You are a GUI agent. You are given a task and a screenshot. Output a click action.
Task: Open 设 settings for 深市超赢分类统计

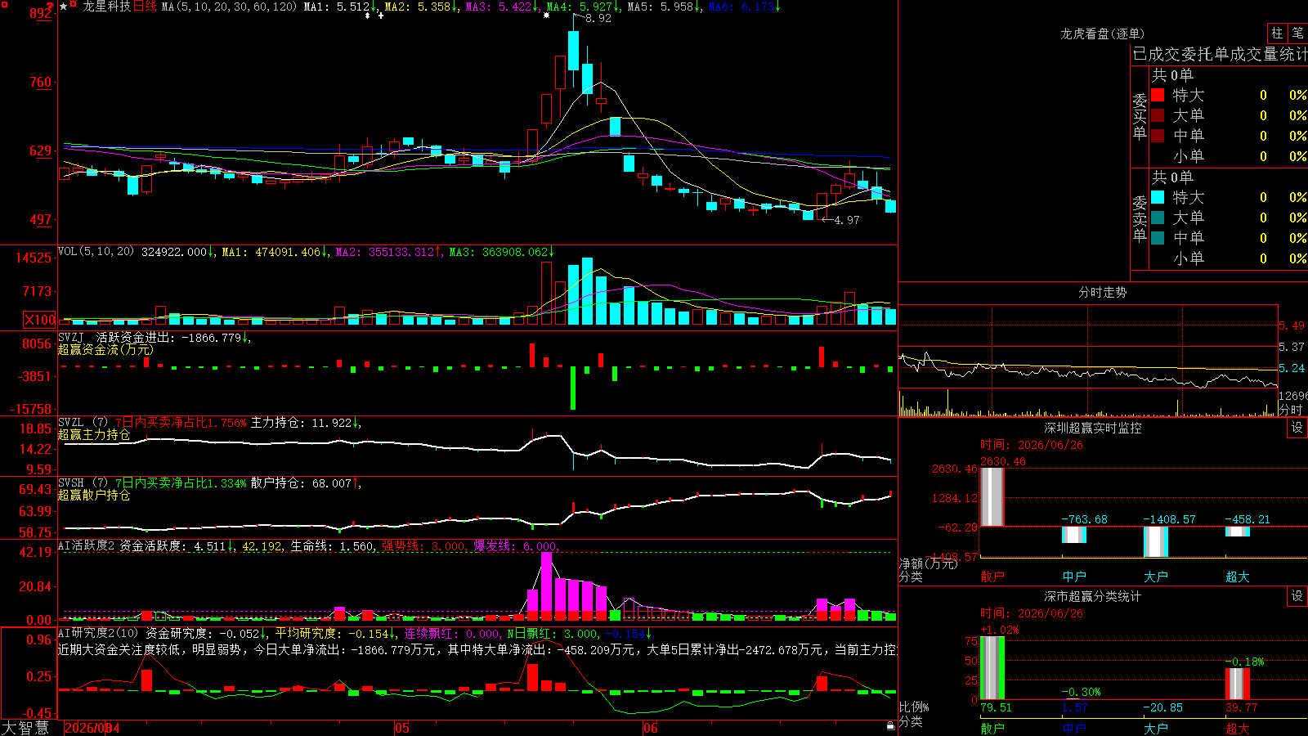coord(1297,596)
